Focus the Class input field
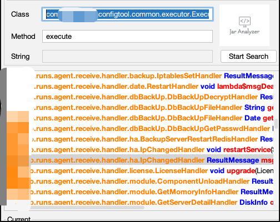This screenshot has height=222, width=280. (127, 14)
